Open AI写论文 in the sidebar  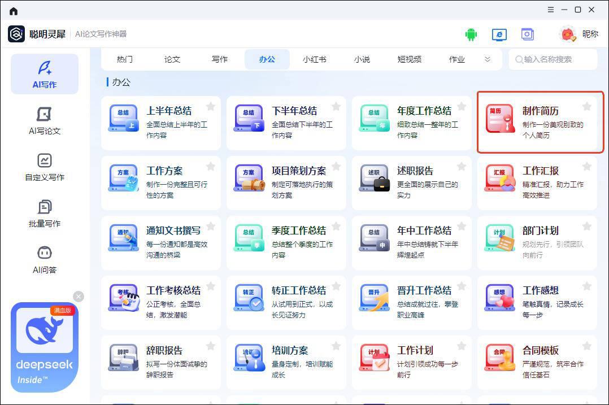point(45,120)
